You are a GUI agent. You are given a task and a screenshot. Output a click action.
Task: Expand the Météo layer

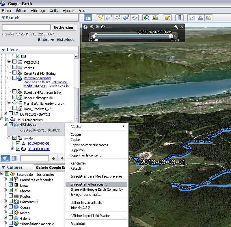coord(5,212)
